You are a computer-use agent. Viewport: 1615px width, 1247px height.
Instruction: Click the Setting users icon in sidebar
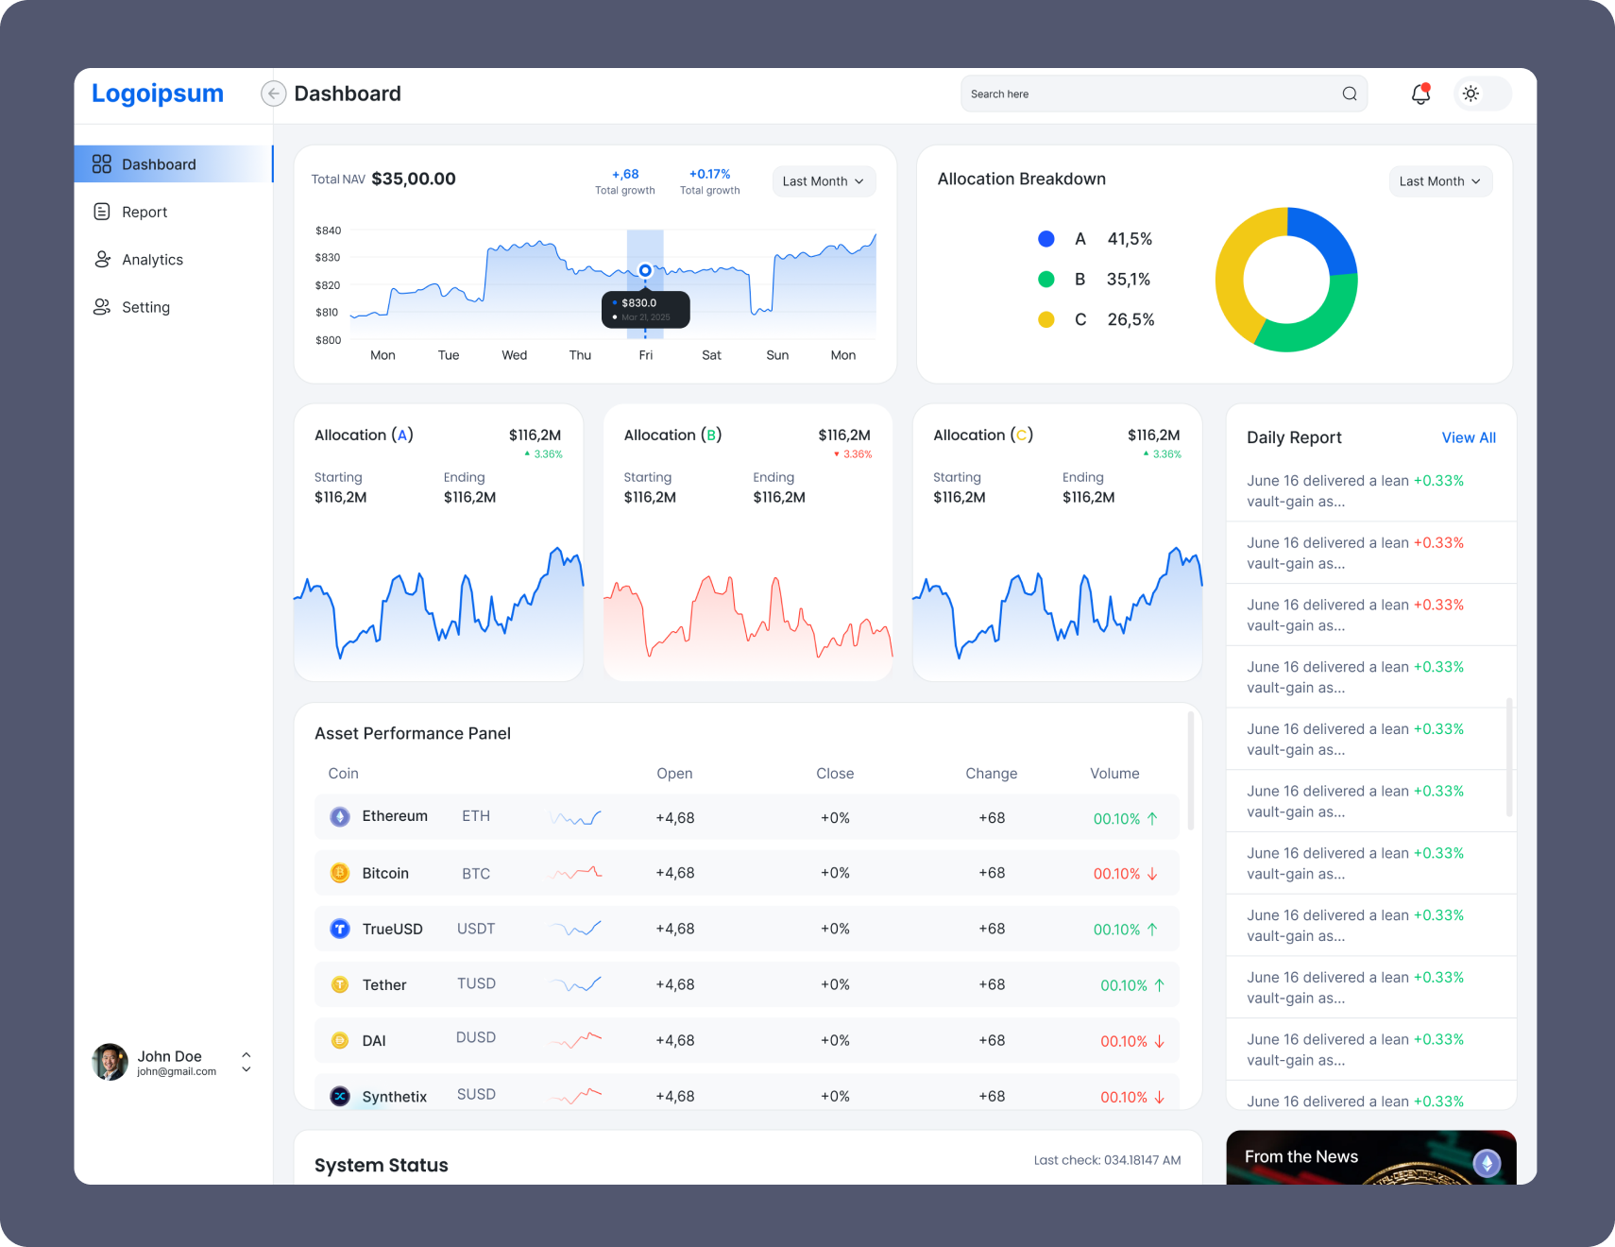tap(102, 307)
